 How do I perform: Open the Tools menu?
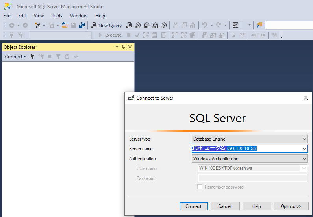tap(57, 16)
